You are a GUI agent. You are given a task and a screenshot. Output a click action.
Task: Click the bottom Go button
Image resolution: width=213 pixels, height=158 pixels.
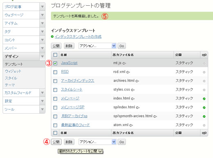(x=122, y=142)
